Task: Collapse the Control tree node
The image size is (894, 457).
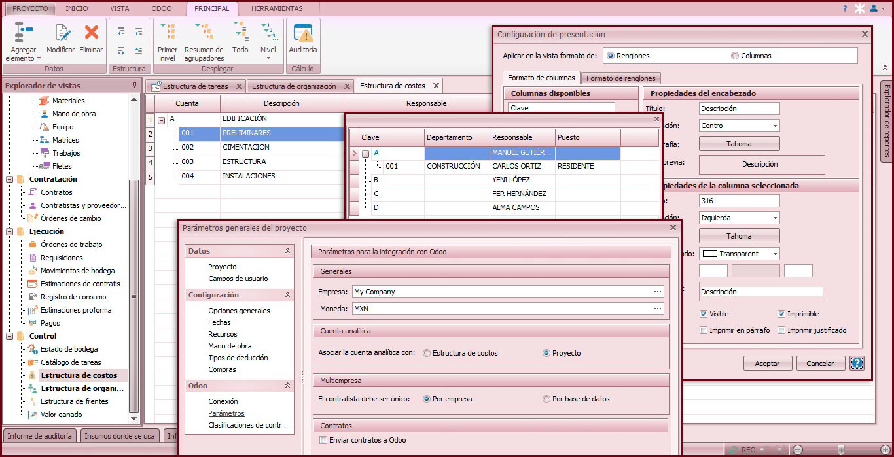Action: point(10,336)
